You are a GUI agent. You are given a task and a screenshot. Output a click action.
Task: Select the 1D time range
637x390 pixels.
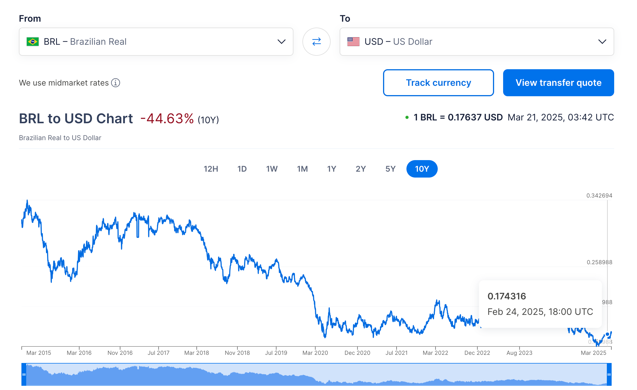(242, 169)
